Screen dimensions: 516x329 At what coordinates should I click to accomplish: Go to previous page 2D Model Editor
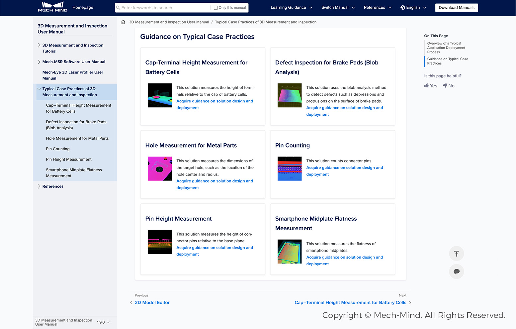point(152,302)
